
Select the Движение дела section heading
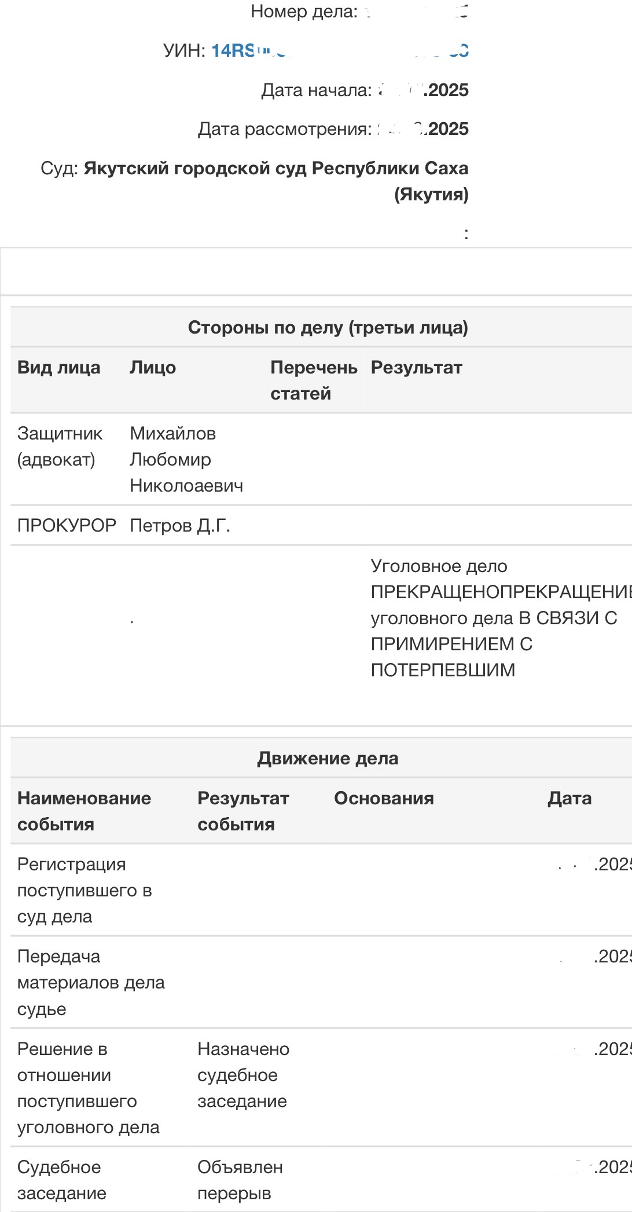click(x=328, y=759)
